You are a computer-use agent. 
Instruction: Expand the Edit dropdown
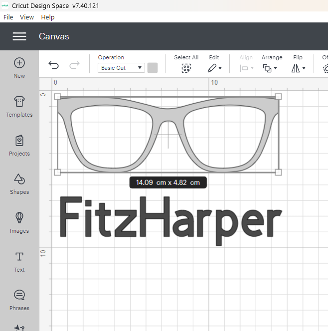pos(214,68)
